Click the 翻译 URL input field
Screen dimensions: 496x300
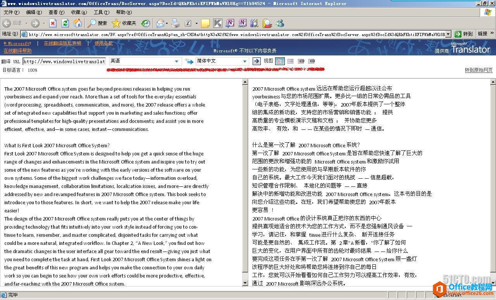(64, 61)
